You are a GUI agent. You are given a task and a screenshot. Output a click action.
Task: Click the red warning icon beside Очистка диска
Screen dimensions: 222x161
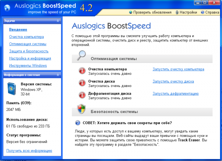82,83
